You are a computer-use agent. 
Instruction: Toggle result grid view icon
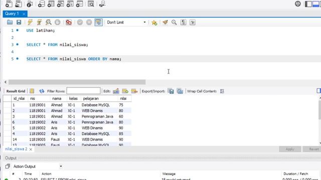click(32, 91)
